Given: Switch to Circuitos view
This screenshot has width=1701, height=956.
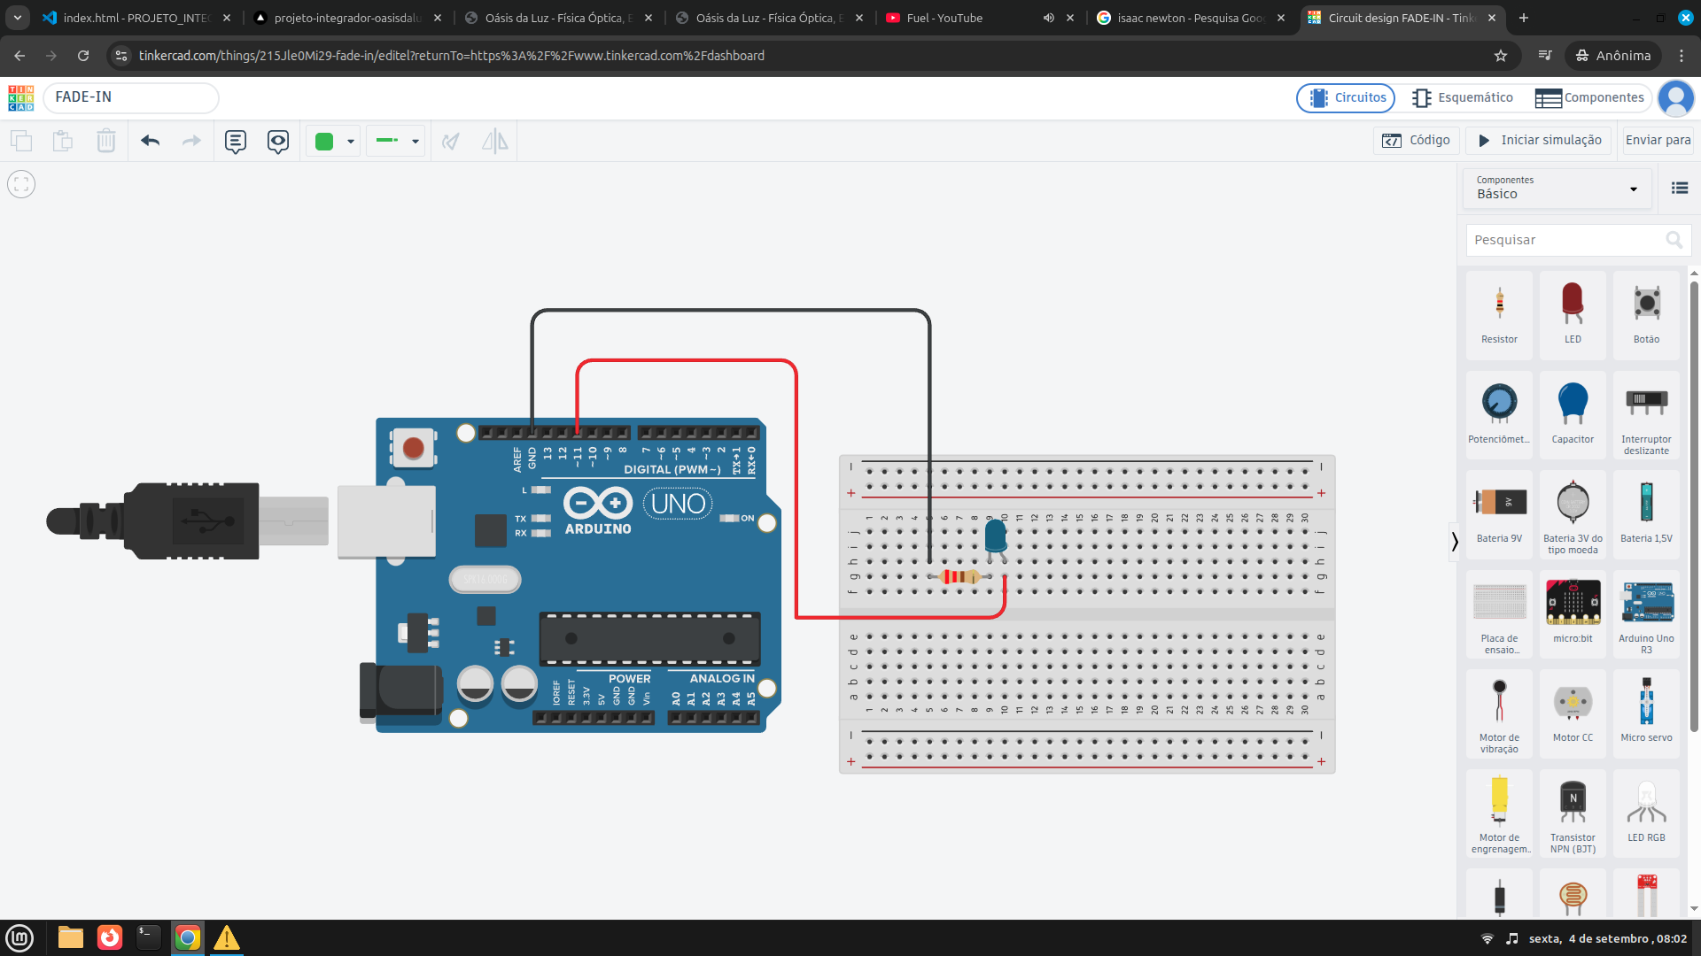Looking at the screenshot, I should [x=1346, y=97].
